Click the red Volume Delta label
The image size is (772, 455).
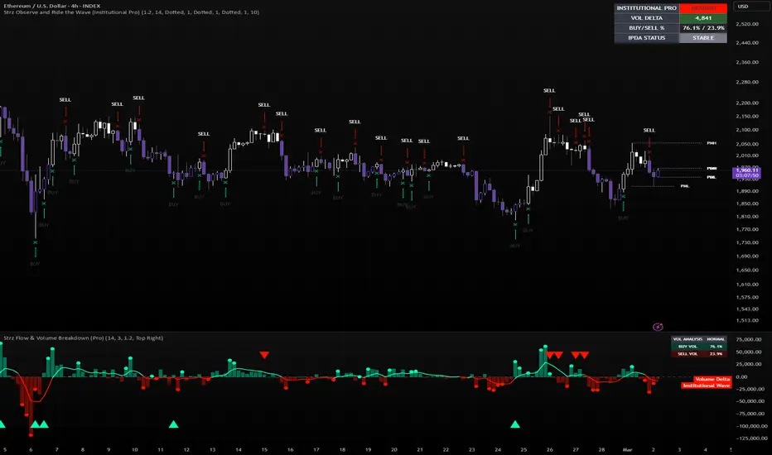(x=712, y=379)
